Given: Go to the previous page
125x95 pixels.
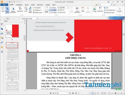Looking at the screenshot, I should click(x=53, y=93).
